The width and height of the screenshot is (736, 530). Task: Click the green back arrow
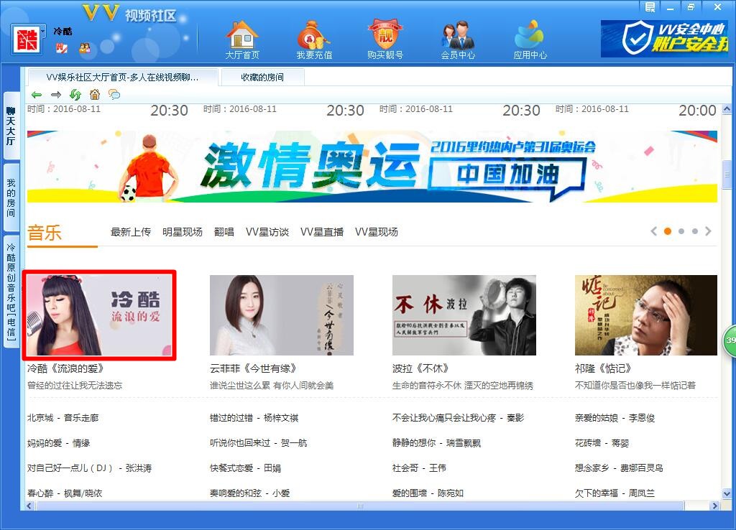pos(37,95)
